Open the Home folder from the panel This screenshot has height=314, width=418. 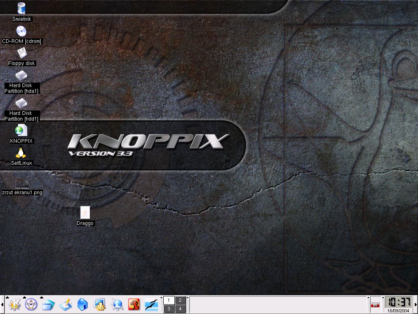82,304
